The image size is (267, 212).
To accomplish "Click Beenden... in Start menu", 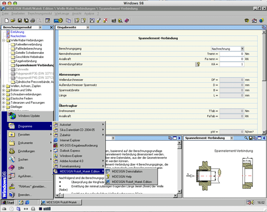I will [x=30, y=195].
